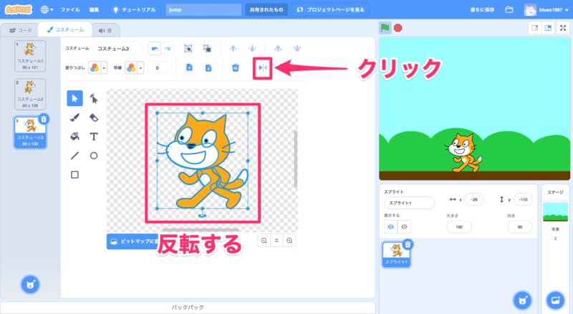Choose the Text tool
Image resolution: width=573 pixels, height=314 pixels.
pos(94,135)
